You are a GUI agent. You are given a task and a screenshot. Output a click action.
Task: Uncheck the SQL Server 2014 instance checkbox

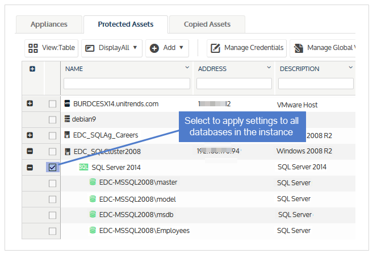pyautogui.click(x=52, y=167)
